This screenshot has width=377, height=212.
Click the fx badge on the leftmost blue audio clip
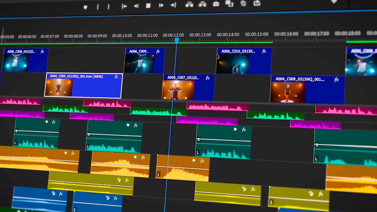tap(61, 194)
